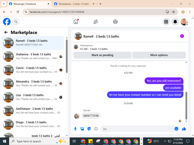Image resolution: width=194 pixels, height=145 pixels.
Task: Click the More options button
Action: click(x=159, y=55)
